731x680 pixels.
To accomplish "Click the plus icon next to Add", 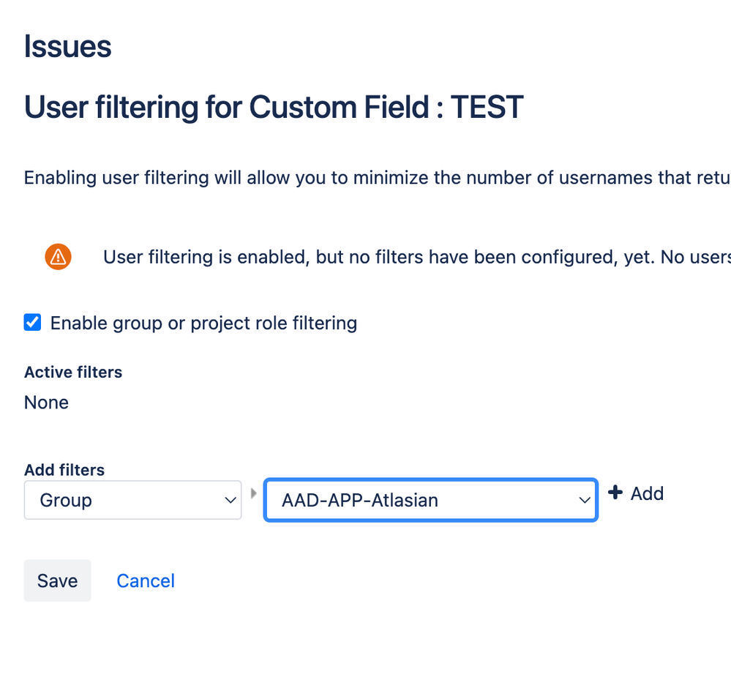I will click(x=615, y=493).
